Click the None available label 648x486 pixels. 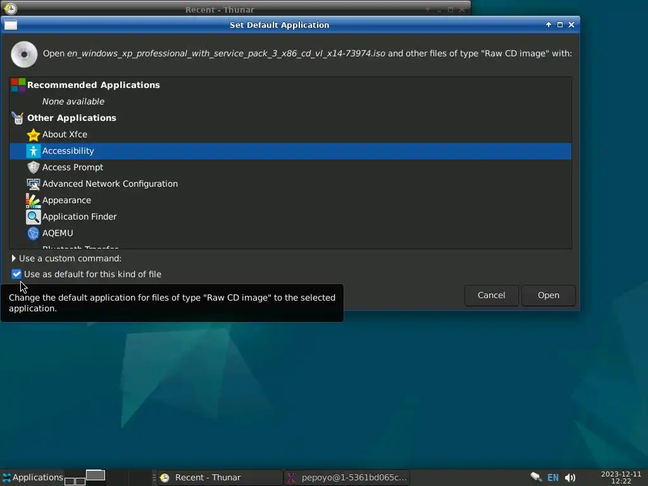[73, 102]
